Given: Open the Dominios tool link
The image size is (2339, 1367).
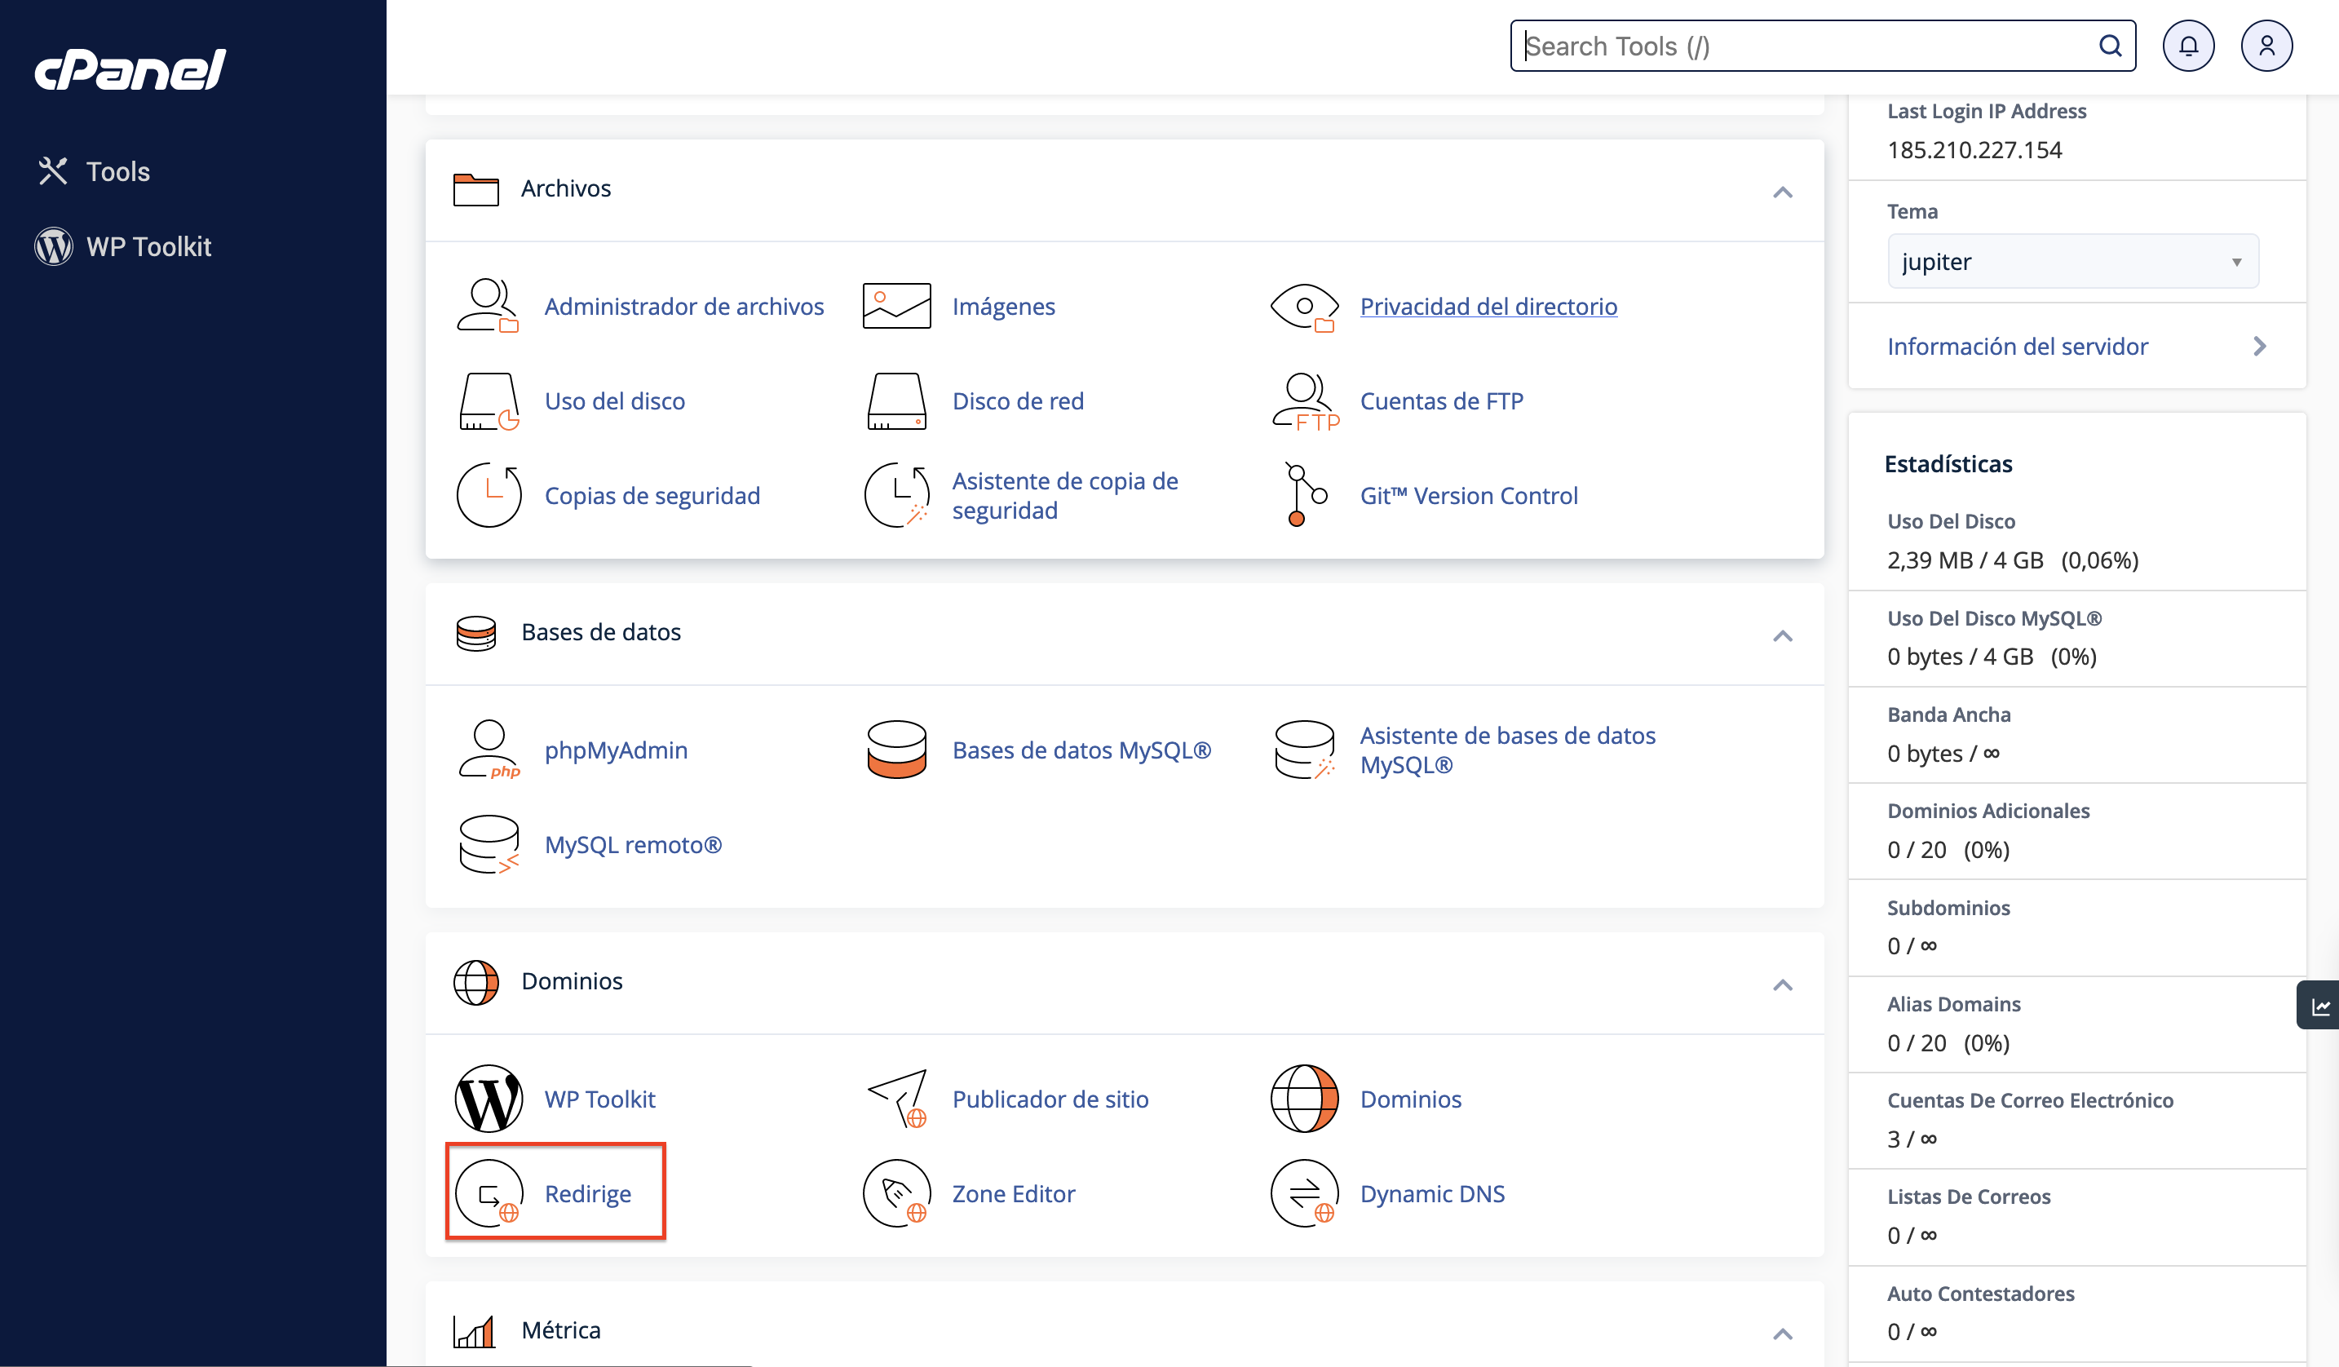Looking at the screenshot, I should 1410,1099.
